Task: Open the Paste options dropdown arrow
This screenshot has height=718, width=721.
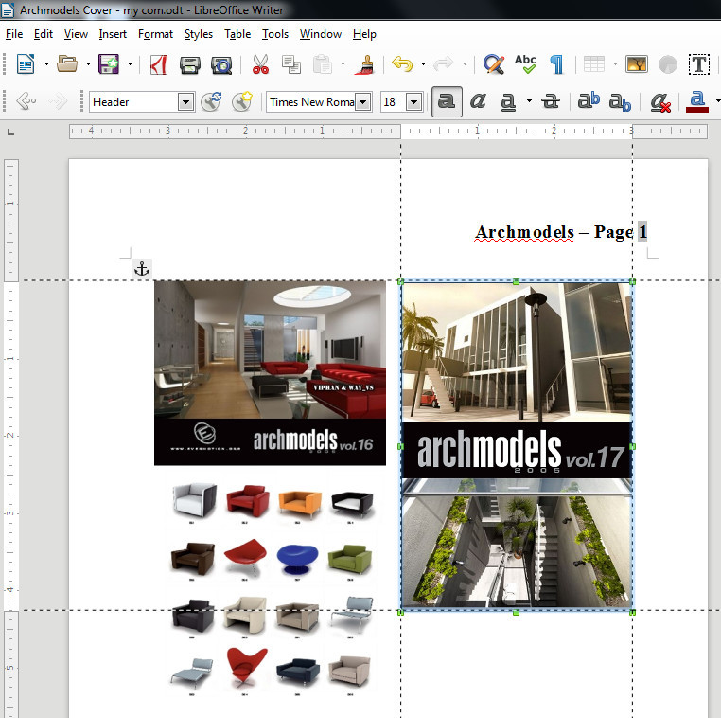Action: tap(343, 64)
